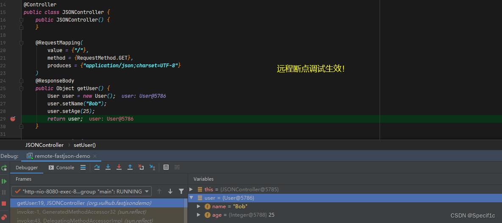Expand the 'this' variable node
This screenshot has height=223, width=502.
click(191, 190)
